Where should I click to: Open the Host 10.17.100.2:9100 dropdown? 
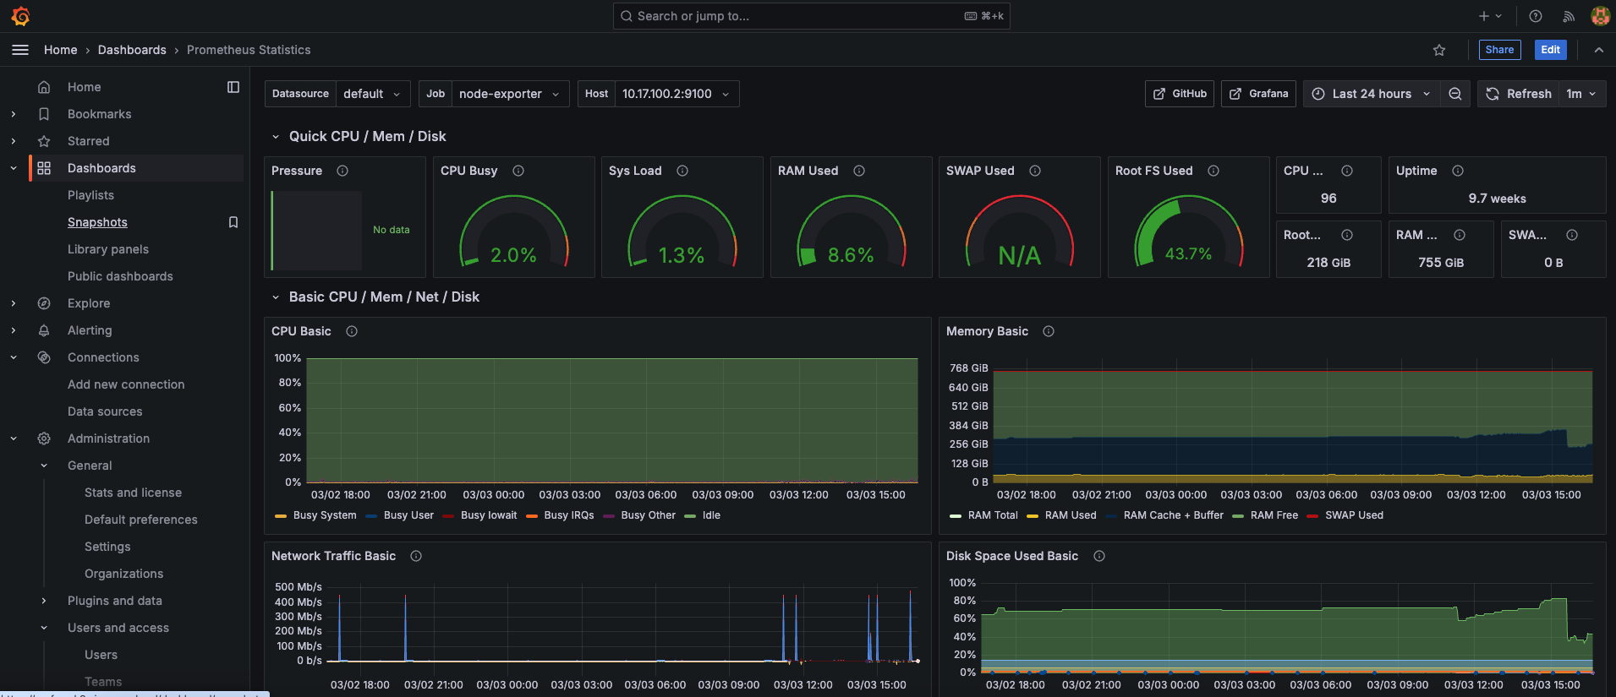[675, 94]
